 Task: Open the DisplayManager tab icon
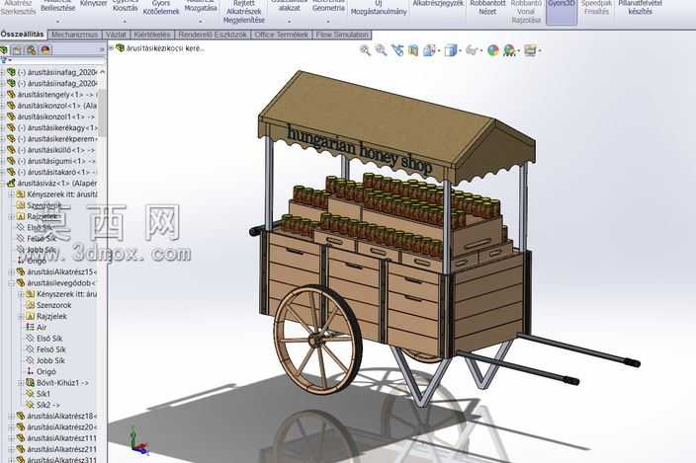click(45, 50)
